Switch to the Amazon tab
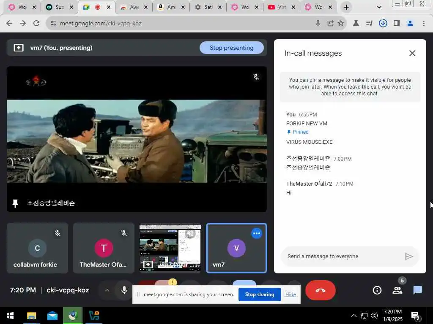This screenshot has width=433, height=324. click(x=167, y=8)
